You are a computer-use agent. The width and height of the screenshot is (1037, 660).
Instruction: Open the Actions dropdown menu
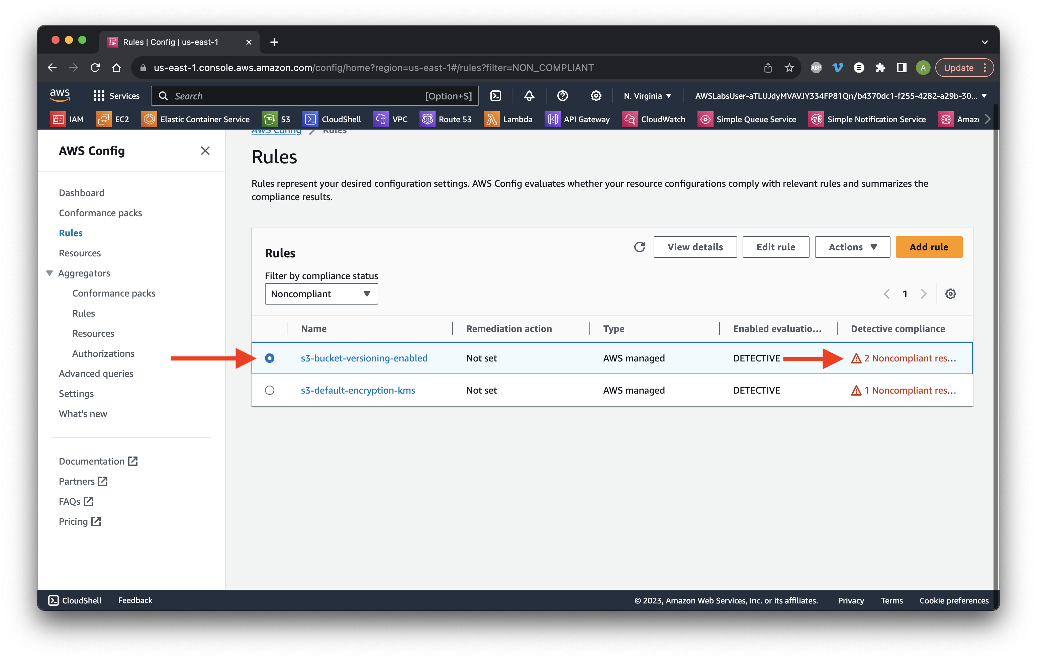pyautogui.click(x=852, y=247)
